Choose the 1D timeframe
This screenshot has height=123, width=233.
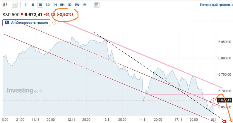pos(69,5)
